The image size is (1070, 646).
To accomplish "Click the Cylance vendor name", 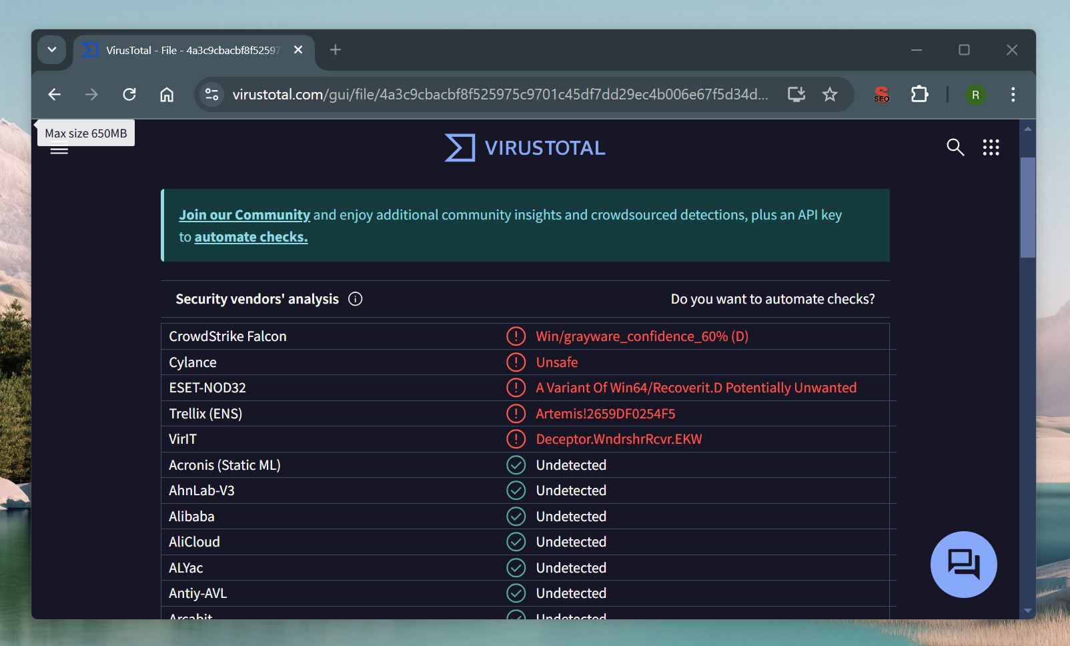I will tap(193, 362).
